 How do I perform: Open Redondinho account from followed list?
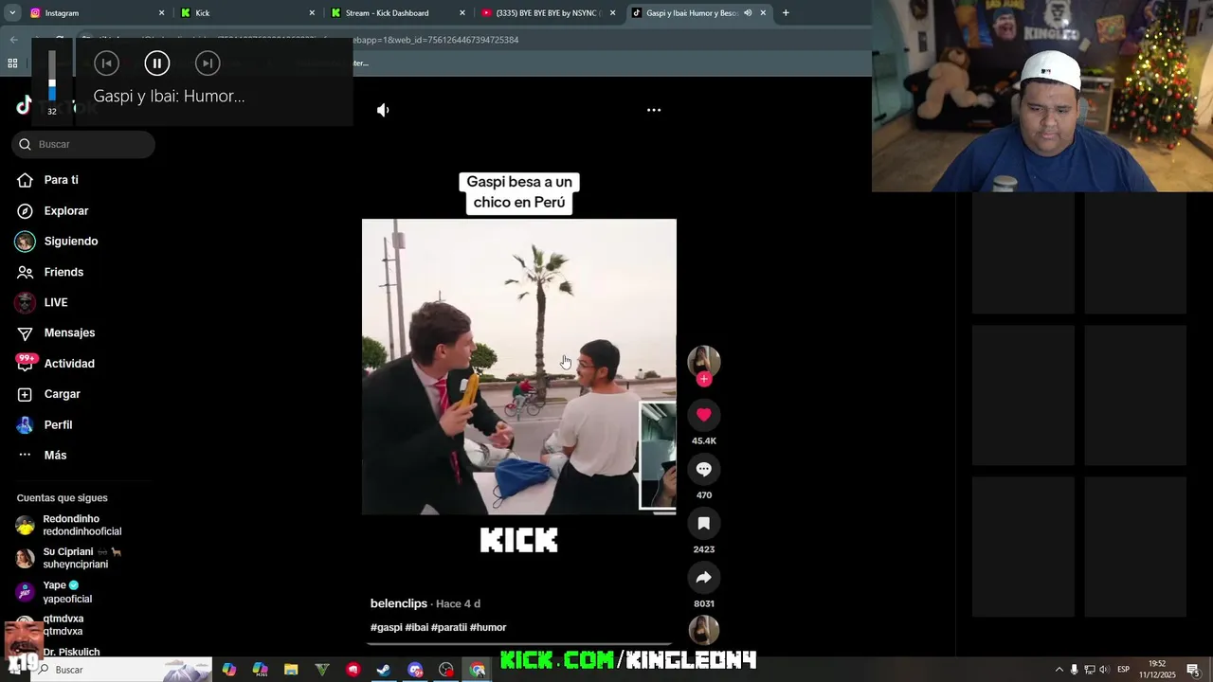click(x=81, y=525)
